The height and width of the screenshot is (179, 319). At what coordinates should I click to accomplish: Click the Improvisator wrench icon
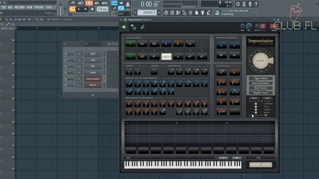(x=143, y=27)
